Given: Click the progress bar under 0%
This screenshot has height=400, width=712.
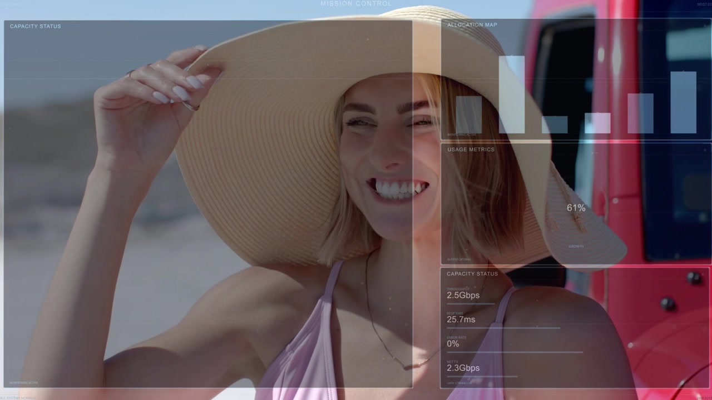Looking at the screenshot, I should tap(515, 352).
